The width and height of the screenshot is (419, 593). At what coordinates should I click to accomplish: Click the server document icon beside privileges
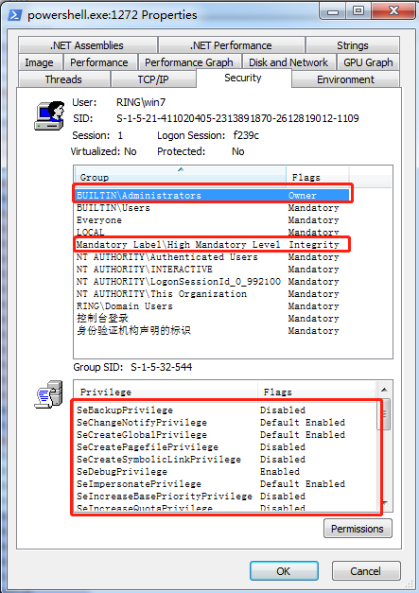(49, 394)
